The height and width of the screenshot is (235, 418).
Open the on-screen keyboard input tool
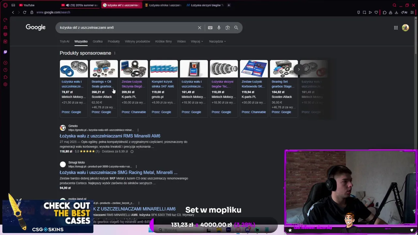coord(210,28)
